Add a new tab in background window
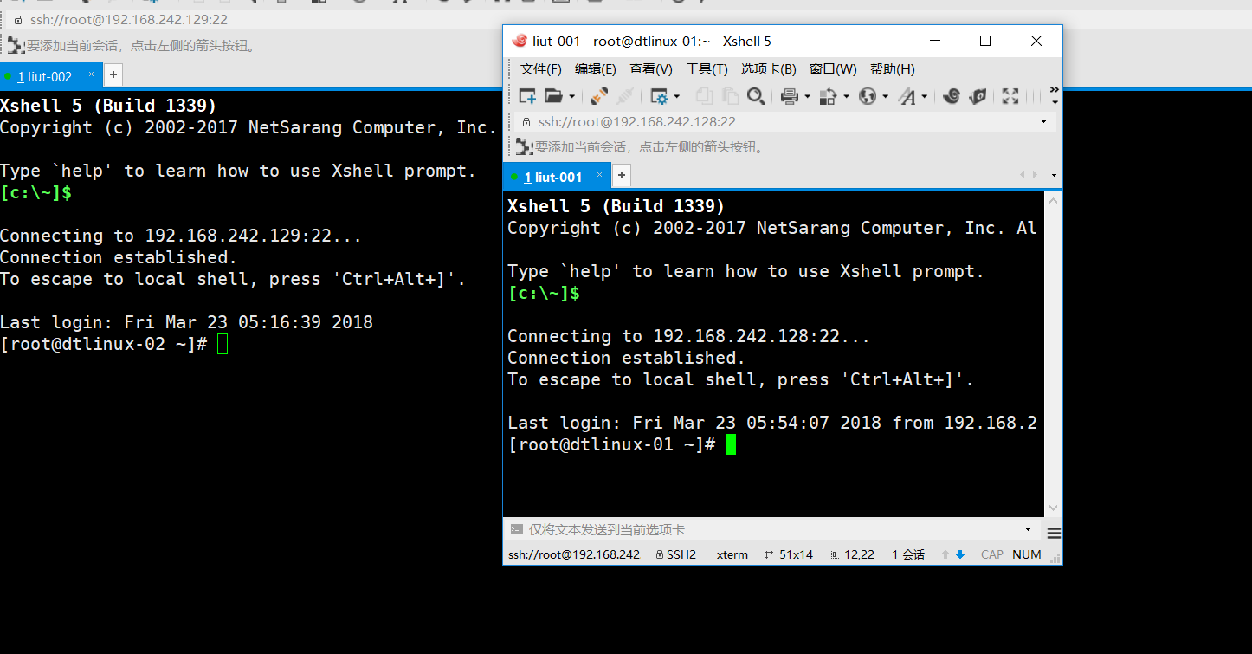1252x654 pixels. pyautogui.click(x=113, y=75)
